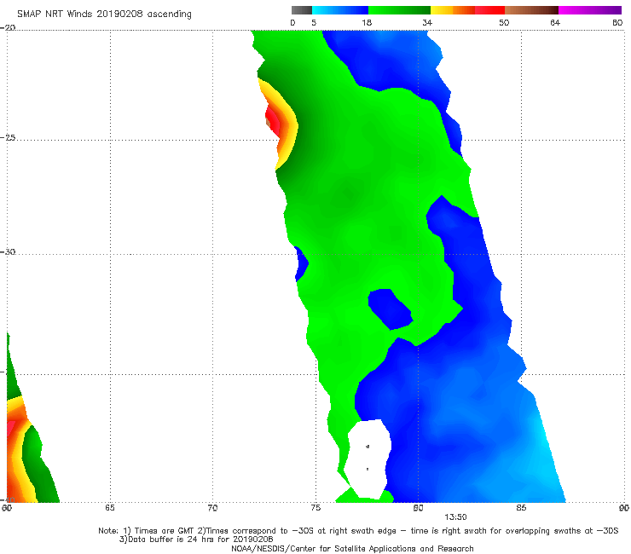Click the color bar label "5"
This screenshot has width=631, height=554.
click(x=314, y=22)
